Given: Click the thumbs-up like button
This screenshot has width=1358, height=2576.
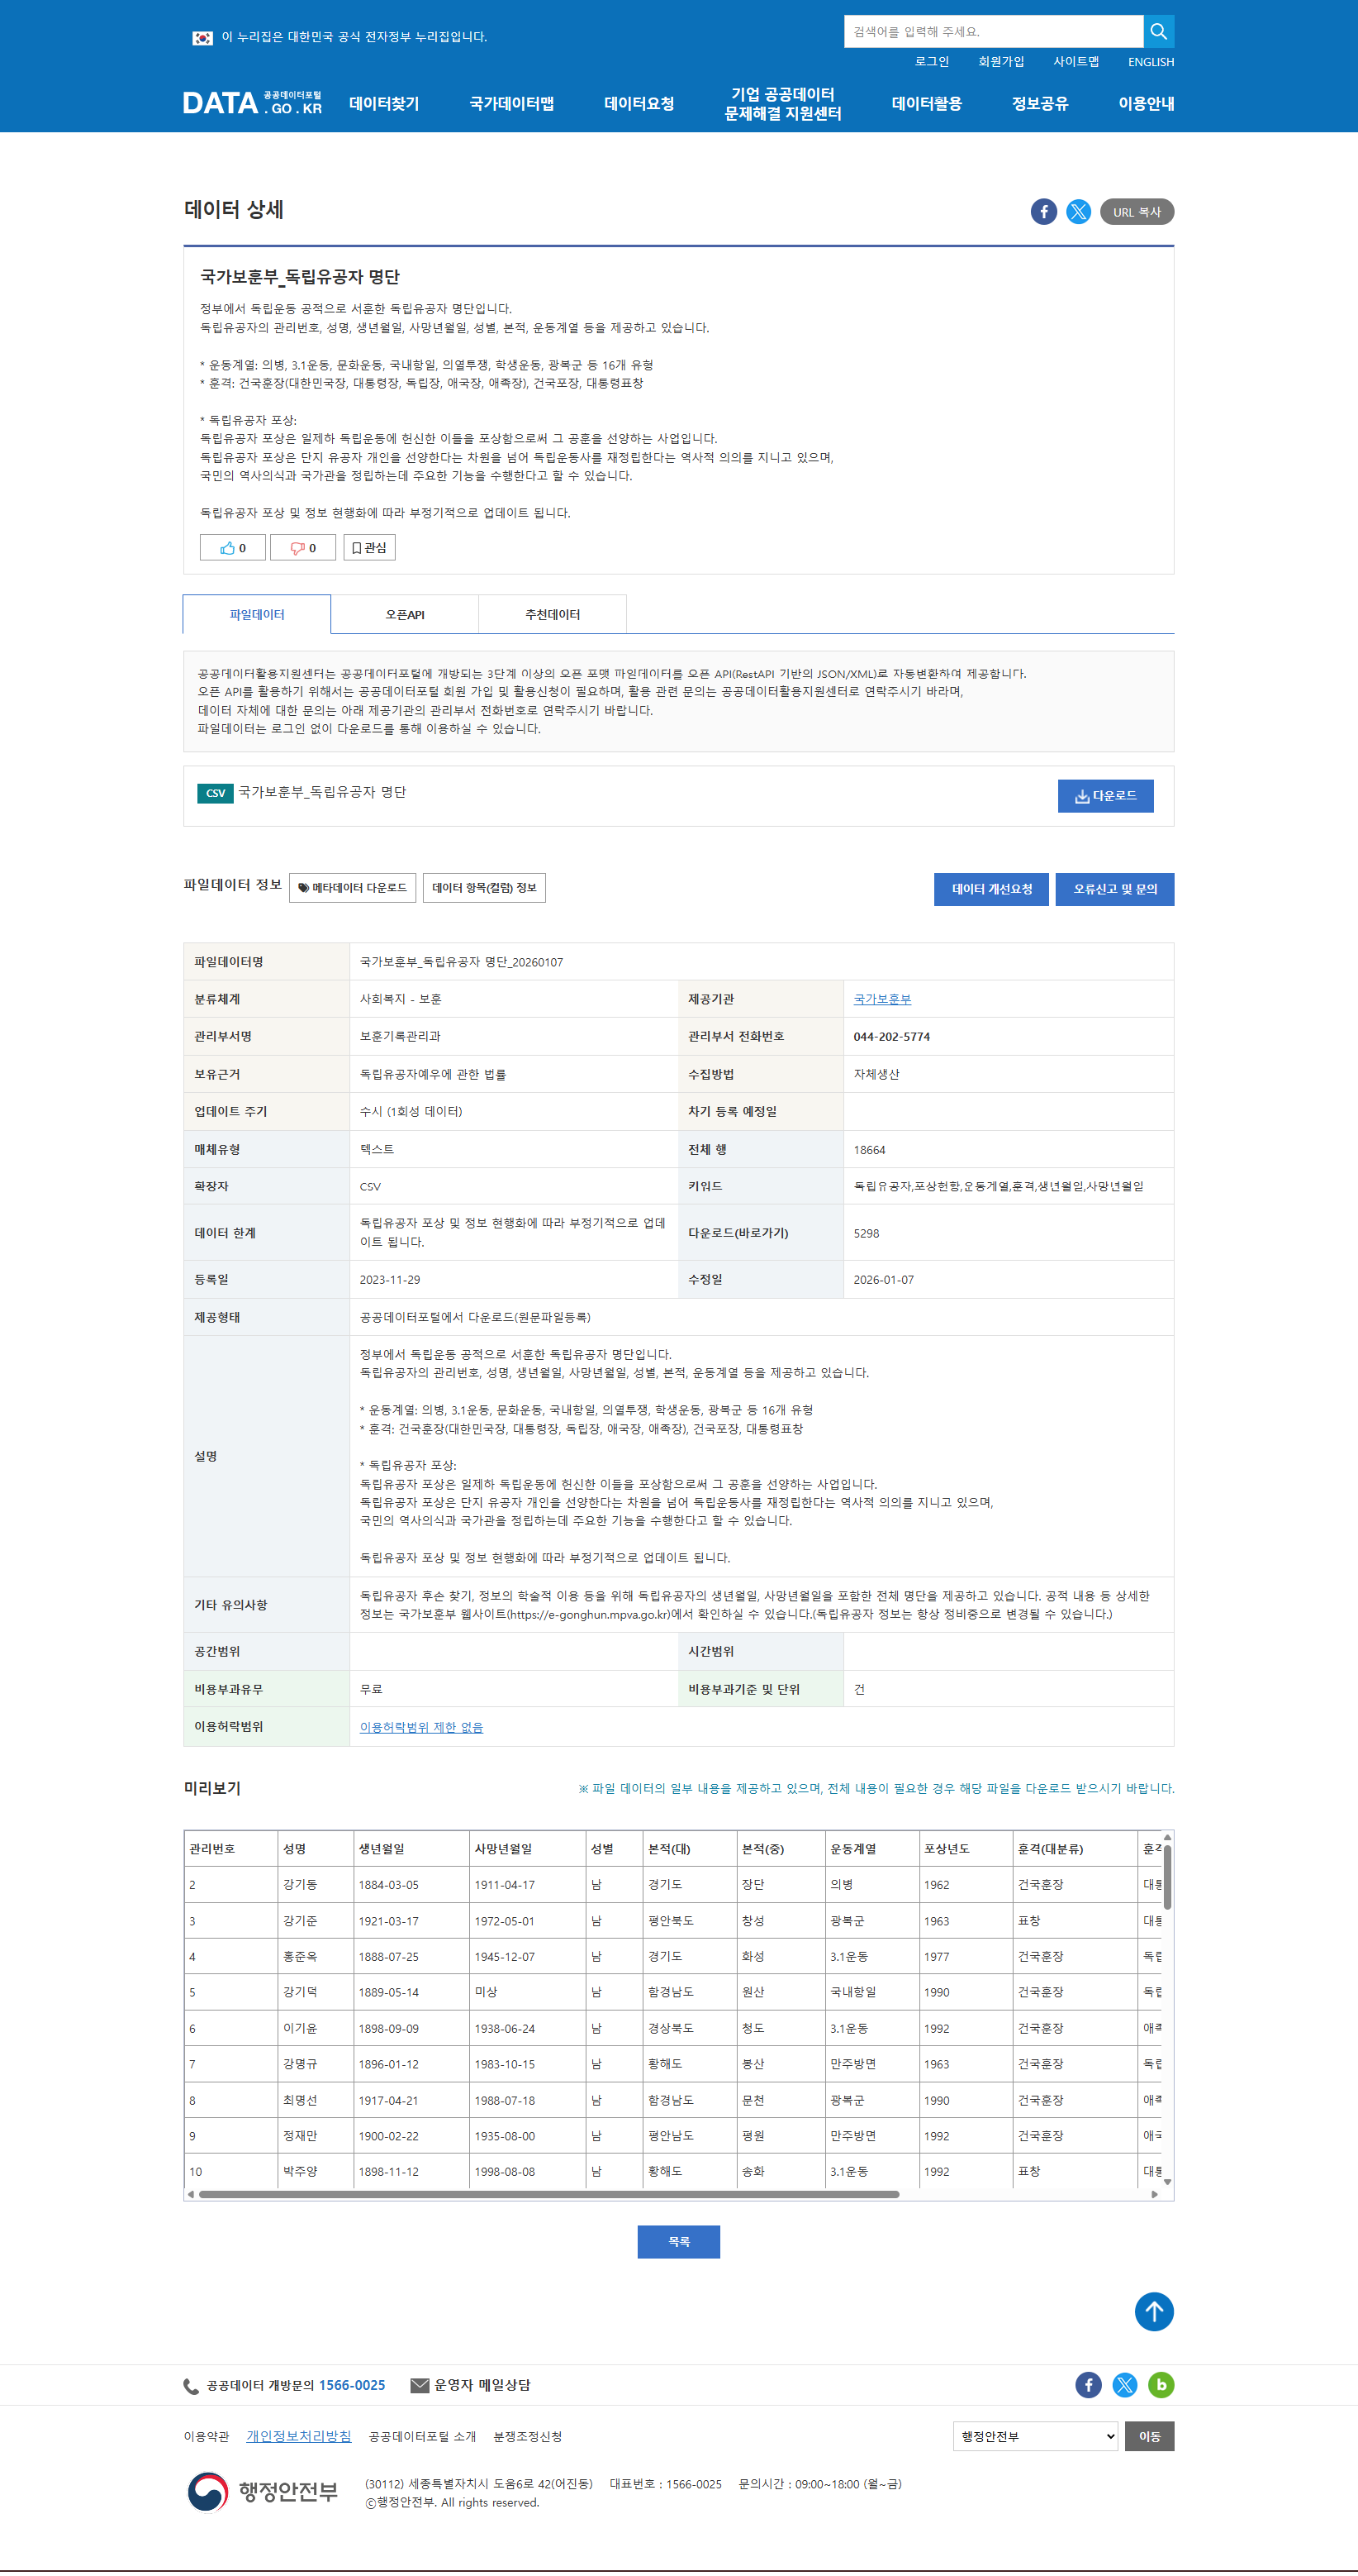Looking at the screenshot, I should point(233,548).
